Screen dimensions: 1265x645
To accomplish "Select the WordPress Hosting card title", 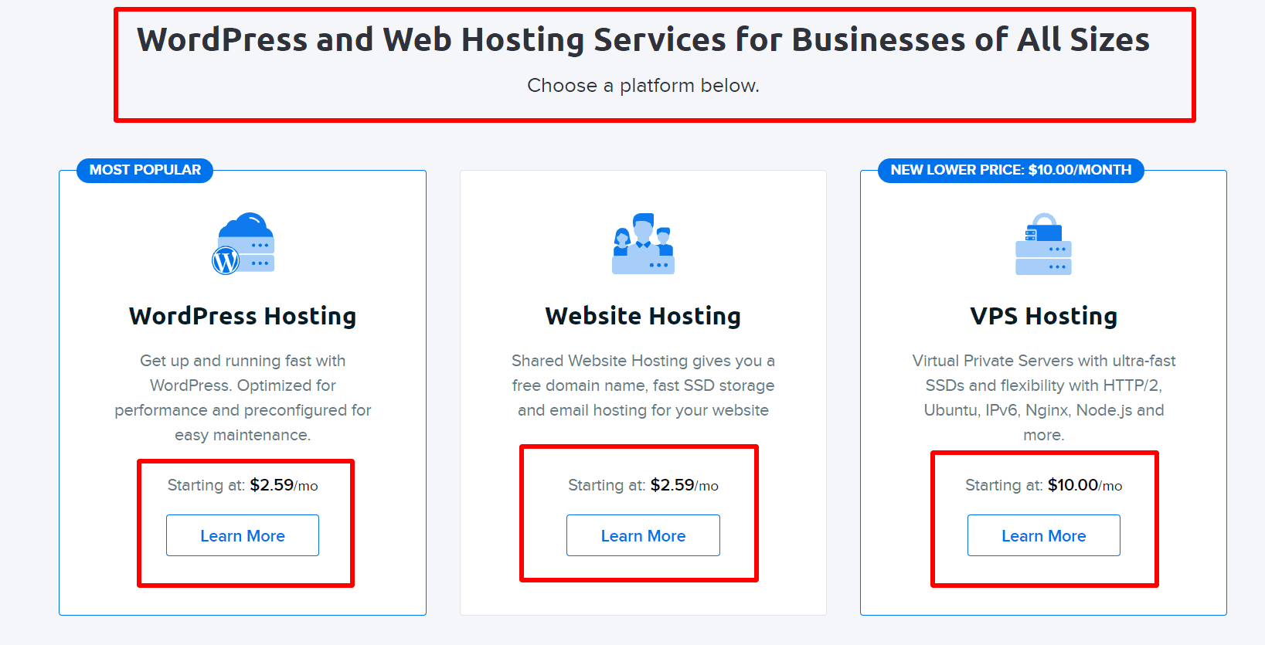I will point(243,316).
